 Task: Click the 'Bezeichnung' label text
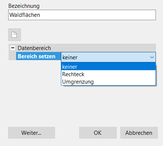coord(24,6)
